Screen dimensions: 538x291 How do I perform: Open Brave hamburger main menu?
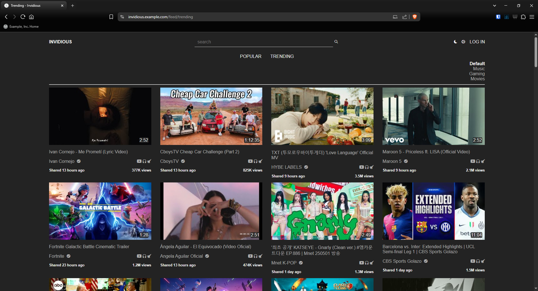532,17
